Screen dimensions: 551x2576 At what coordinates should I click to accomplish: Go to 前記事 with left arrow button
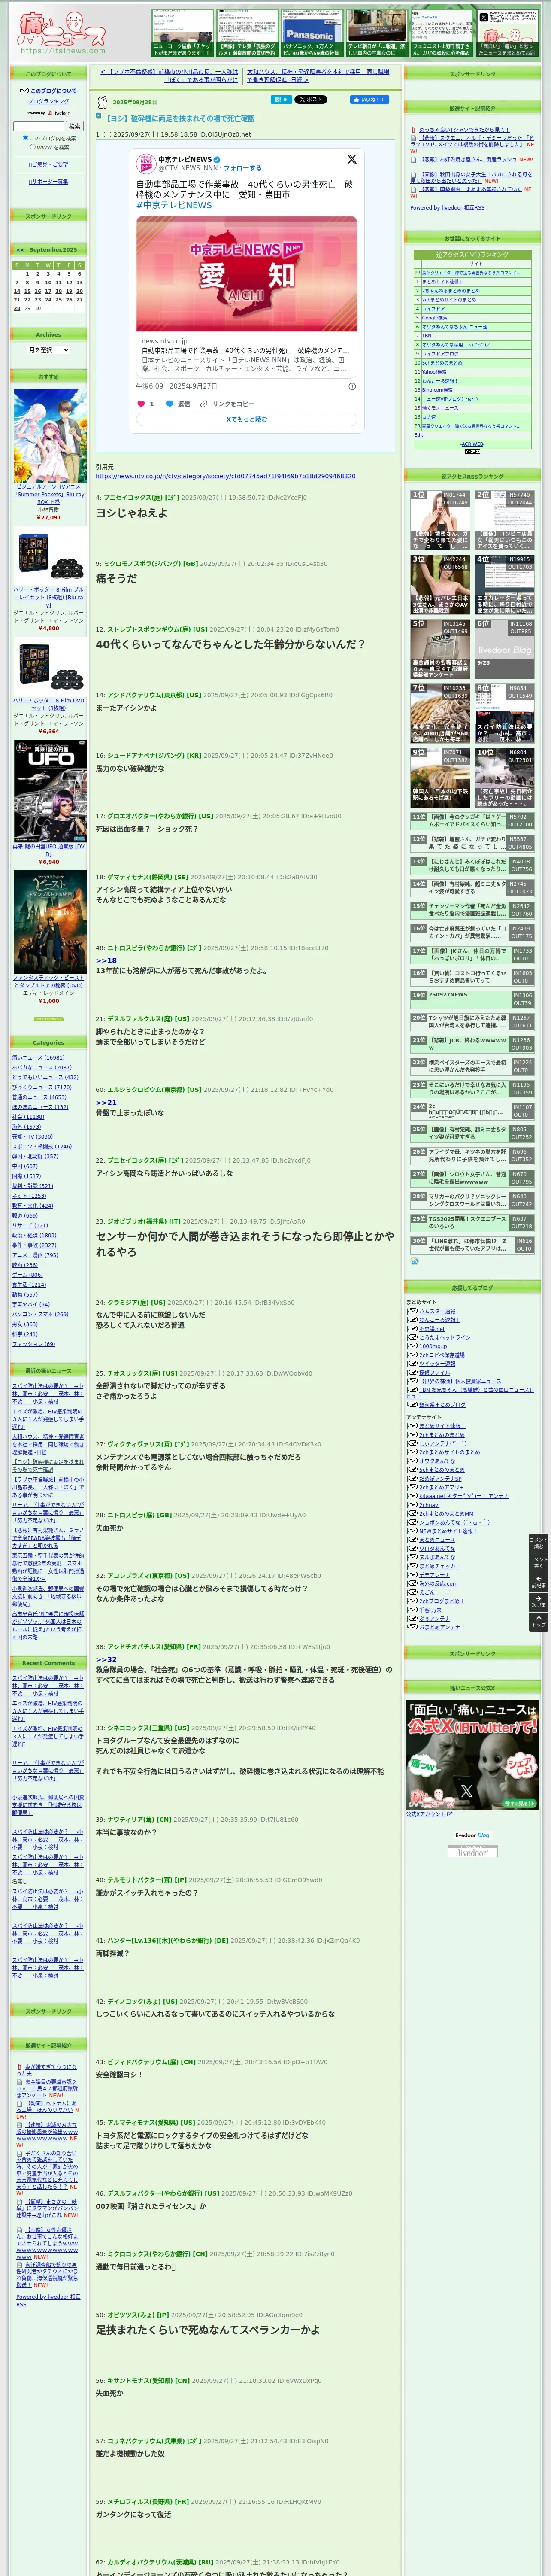(538, 1582)
